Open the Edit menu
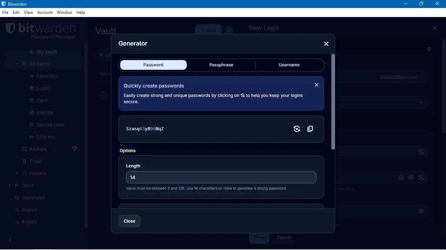This screenshot has width=446, height=250. [x=16, y=12]
